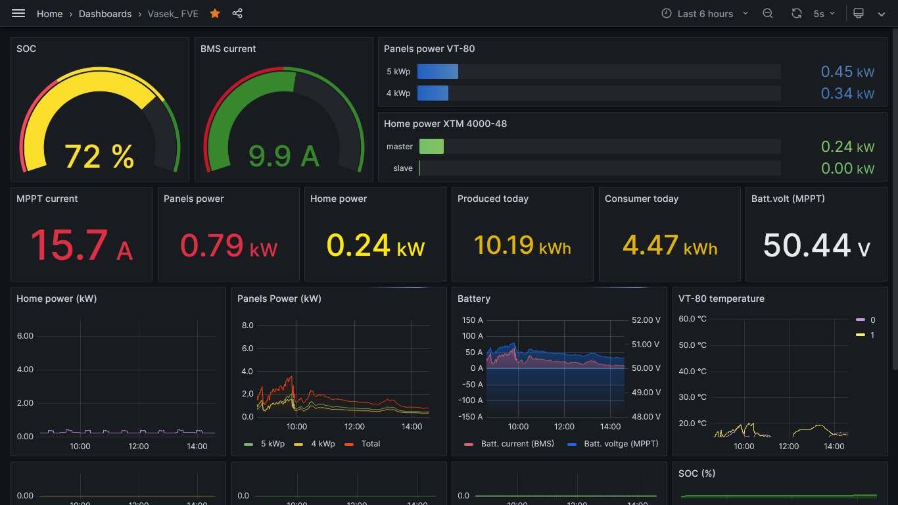Click the page vertical scrollbar
Image resolution: width=898 pixels, height=505 pixels.
coord(895,197)
